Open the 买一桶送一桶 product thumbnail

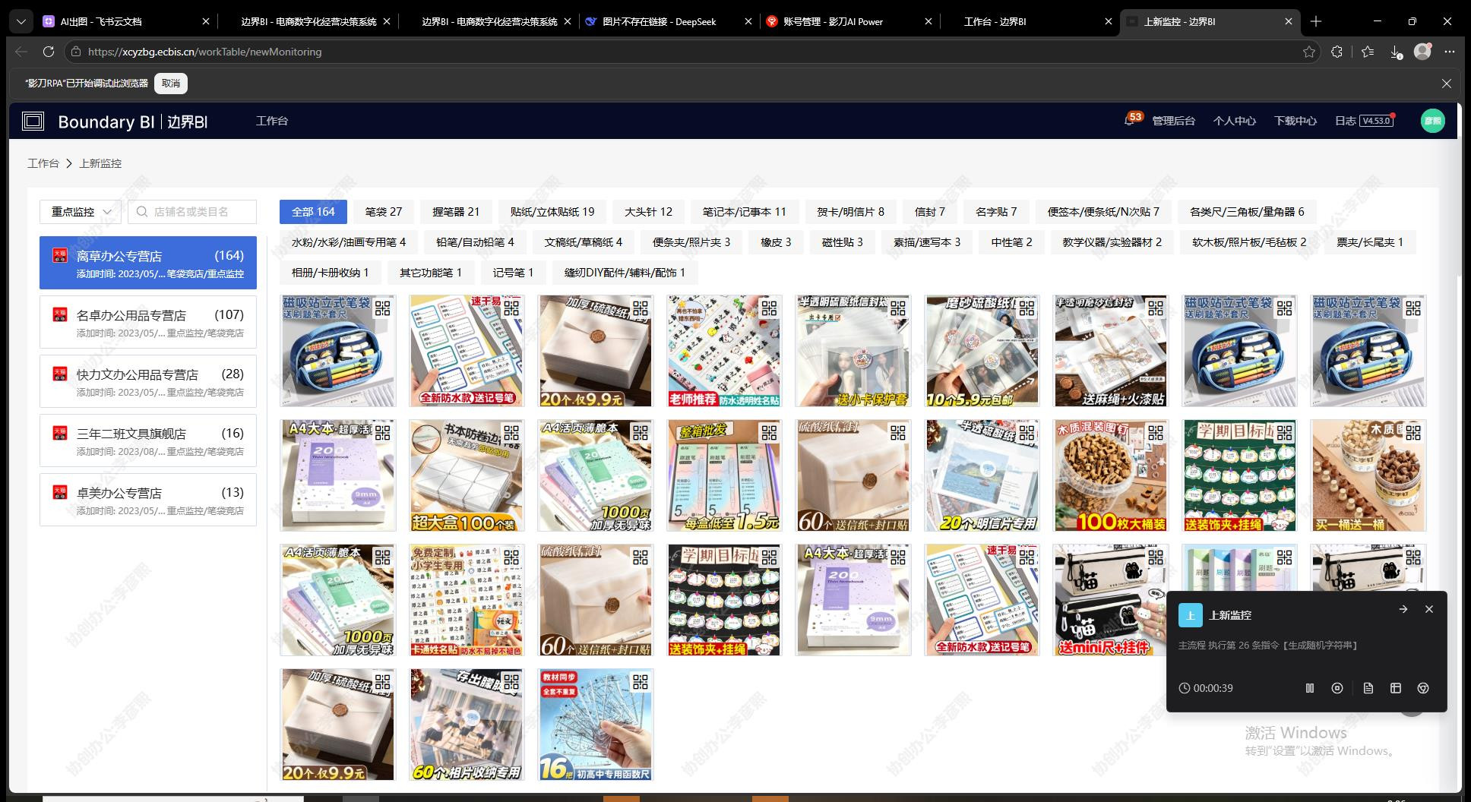click(1369, 475)
